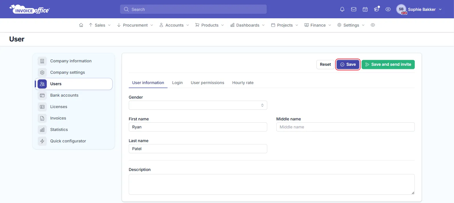Expand the Sales menu

pyautogui.click(x=100, y=25)
